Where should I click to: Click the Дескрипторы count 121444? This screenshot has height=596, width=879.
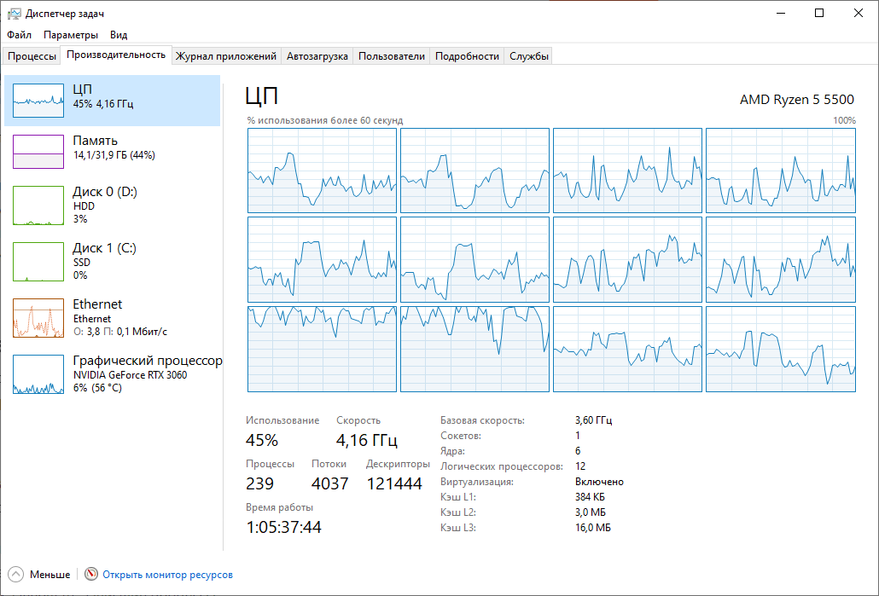(x=394, y=483)
